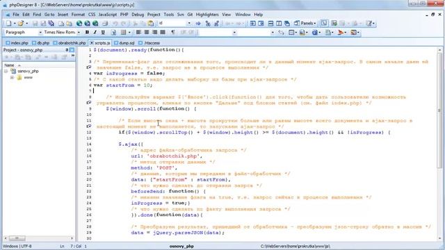Click the red arrow Flash insert icon
The height and width of the screenshot is (250, 445).
point(341,33)
